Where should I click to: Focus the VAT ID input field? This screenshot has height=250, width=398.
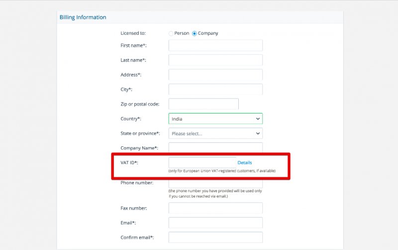pyautogui.click(x=202, y=163)
